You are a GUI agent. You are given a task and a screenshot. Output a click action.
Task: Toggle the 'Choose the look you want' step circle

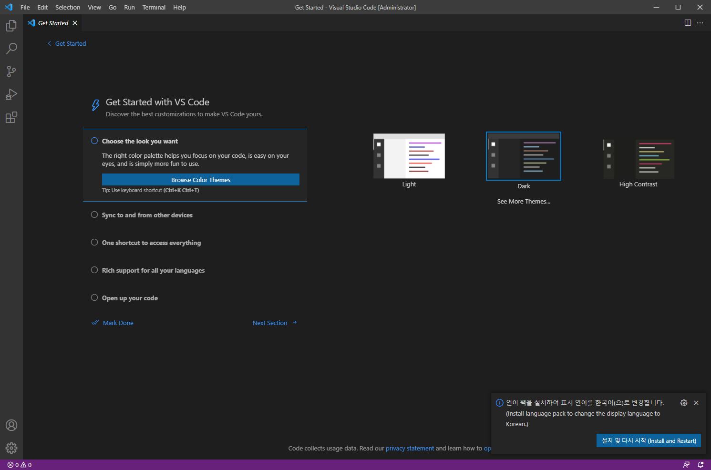(x=94, y=141)
